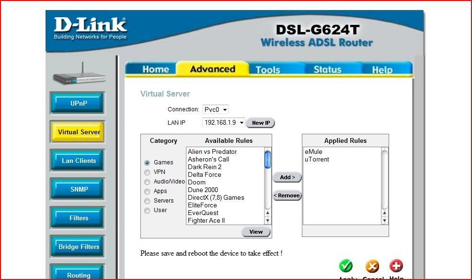Screen dimensions: 472x280
Task: Switch to the Tools tab
Action: [x=268, y=70]
